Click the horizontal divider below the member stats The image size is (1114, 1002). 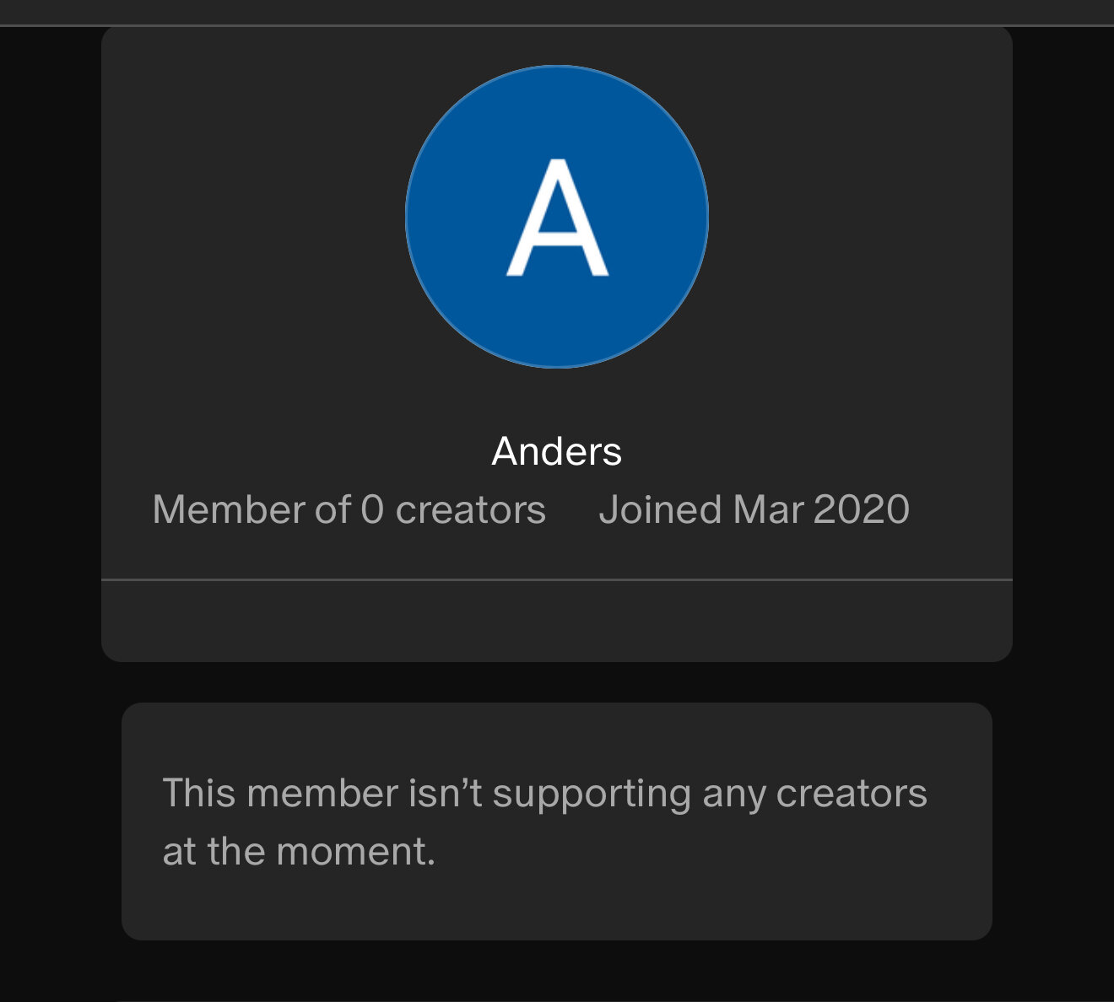(557, 579)
